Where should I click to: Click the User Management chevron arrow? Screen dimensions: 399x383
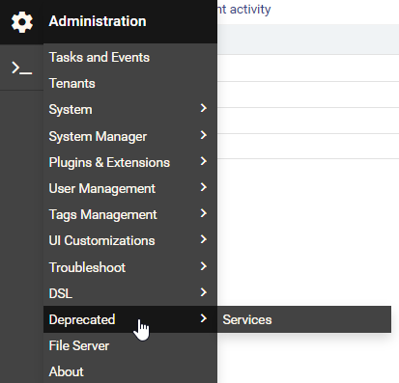pos(203,187)
